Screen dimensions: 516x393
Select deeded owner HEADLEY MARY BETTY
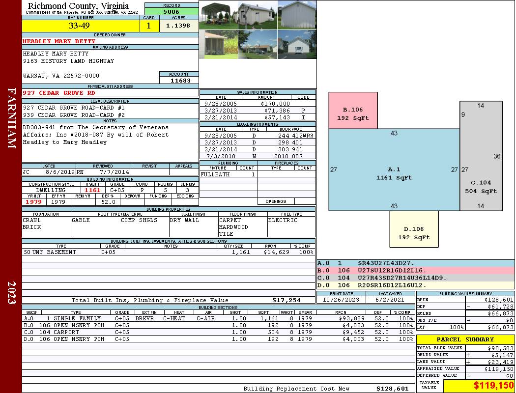pos(59,41)
